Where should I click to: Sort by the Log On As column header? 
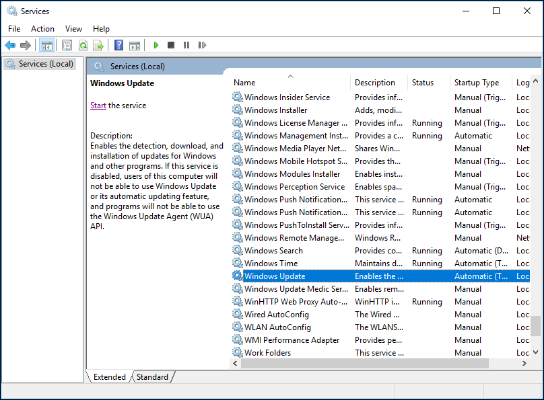522,83
